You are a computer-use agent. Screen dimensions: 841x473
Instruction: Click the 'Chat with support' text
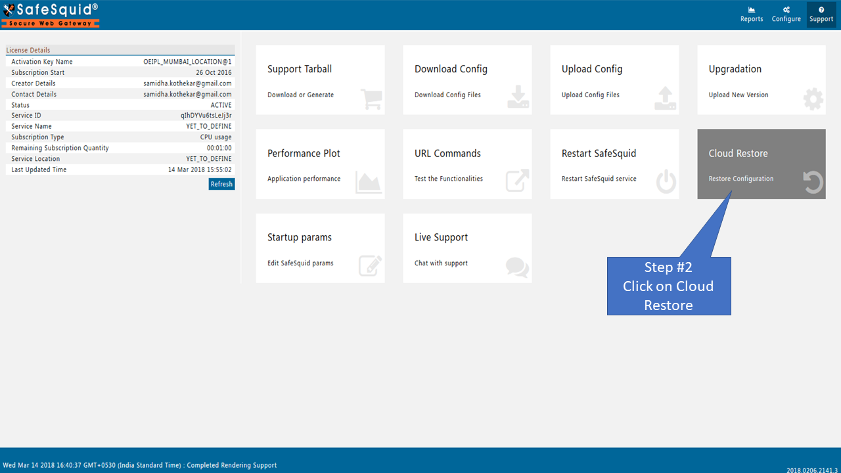click(x=441, y=263)
